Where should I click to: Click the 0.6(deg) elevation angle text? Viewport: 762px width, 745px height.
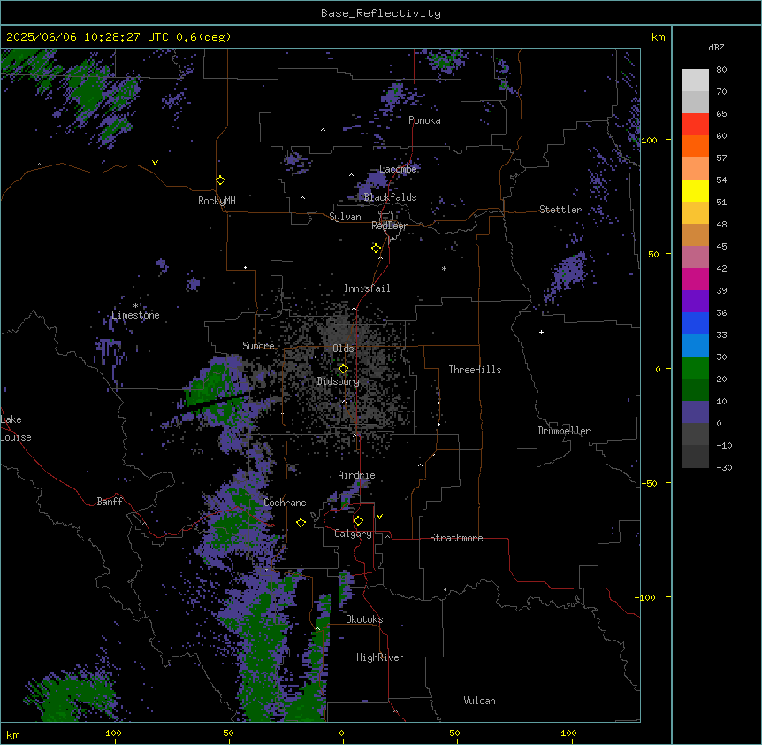tap(203, 37)
